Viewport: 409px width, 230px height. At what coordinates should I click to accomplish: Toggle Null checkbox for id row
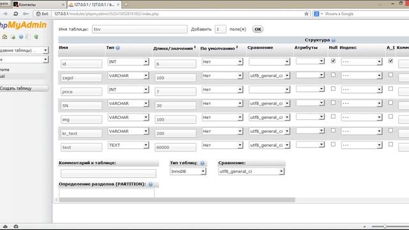333,61
